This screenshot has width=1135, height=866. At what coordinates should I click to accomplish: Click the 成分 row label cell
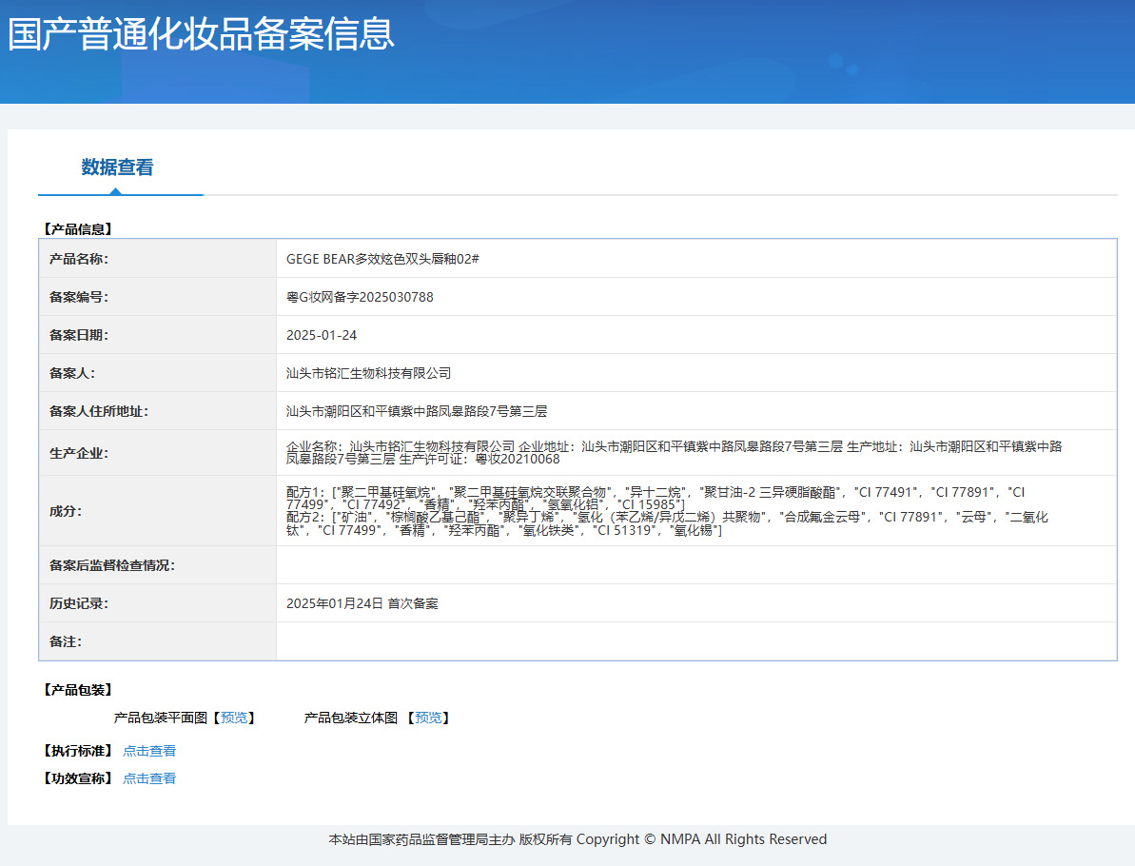coord(66,511)
